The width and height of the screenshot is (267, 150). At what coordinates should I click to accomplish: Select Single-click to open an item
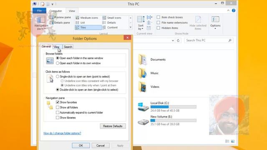click(58, 77)
